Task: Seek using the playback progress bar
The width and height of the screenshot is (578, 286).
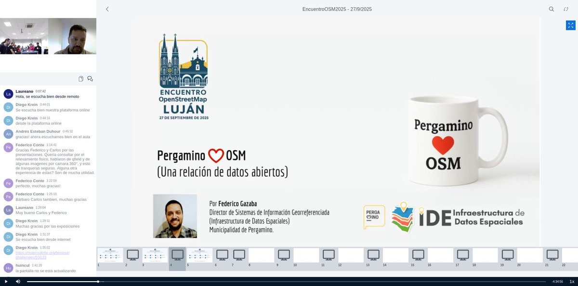Action: (286, 281)
